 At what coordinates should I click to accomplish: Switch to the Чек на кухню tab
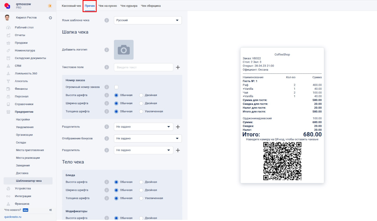tap(108, 6)
